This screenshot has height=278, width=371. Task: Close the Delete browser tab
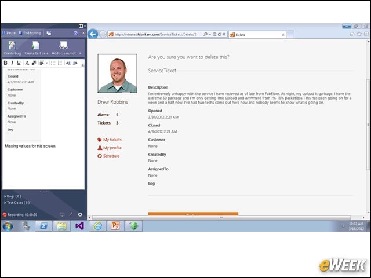pos(283,35)
